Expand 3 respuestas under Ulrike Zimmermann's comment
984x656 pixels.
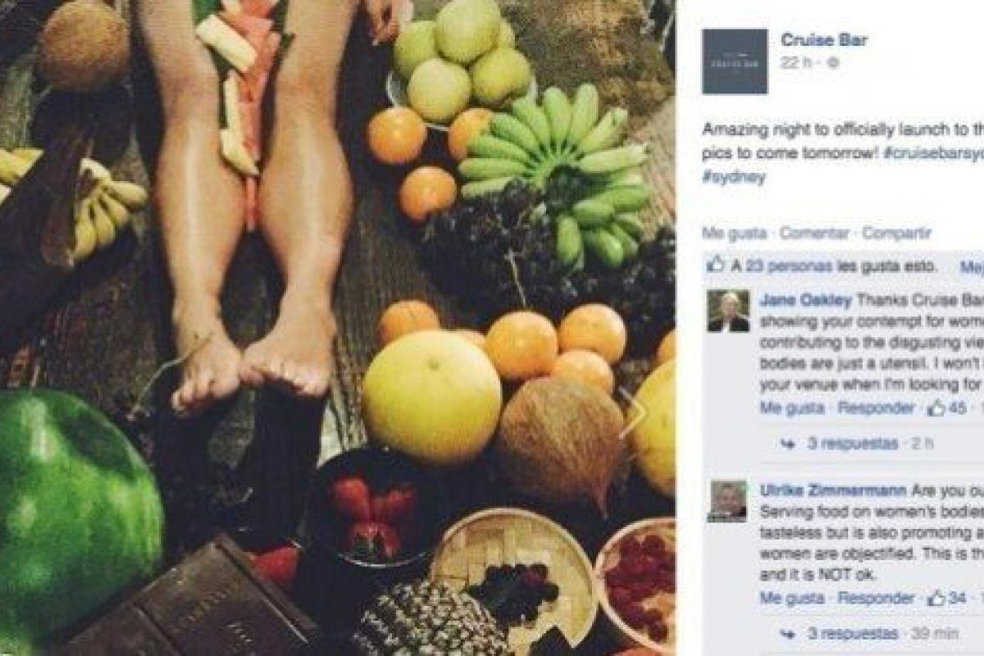(841, 634)
